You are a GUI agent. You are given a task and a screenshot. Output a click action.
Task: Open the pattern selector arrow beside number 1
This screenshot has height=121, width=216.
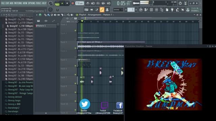pos(126,10)
